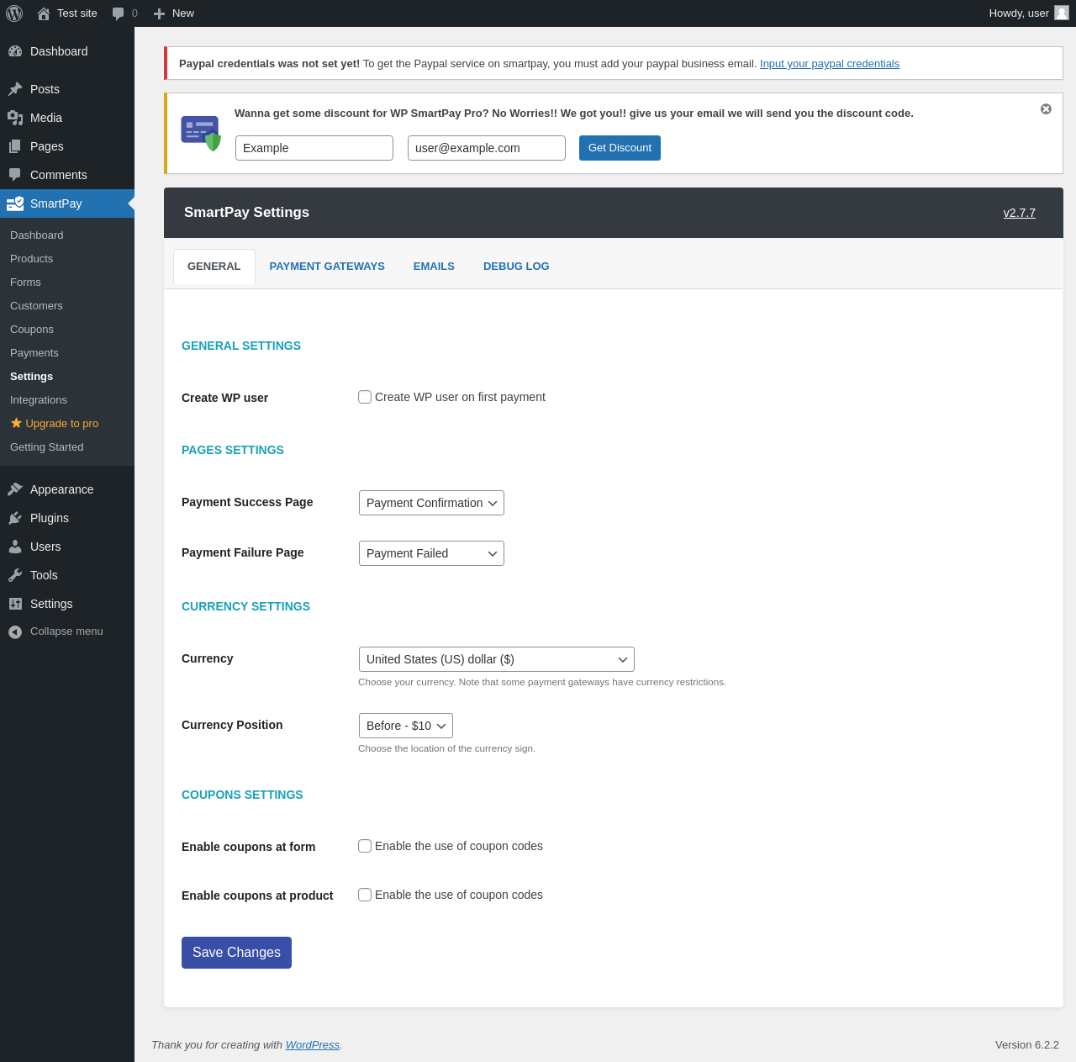Toggle the Enable coupons at product checkbox
1076x1062 pixels.
(x=365, y=895)
